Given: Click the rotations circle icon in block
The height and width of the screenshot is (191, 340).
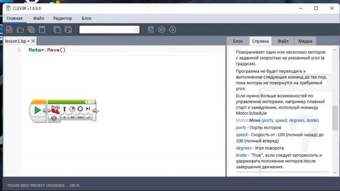Looking at the screenshot, I should point(80,109).
